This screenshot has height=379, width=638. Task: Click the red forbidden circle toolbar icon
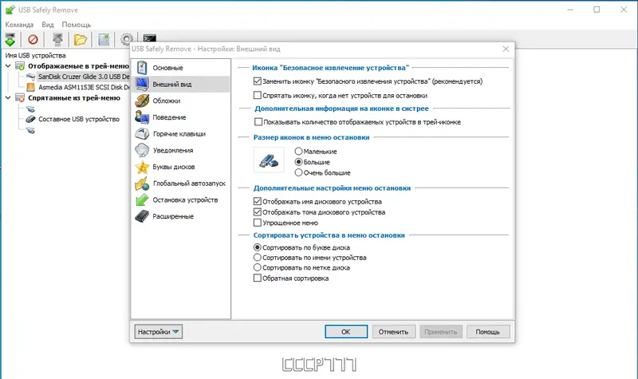[x=33, y=39]
